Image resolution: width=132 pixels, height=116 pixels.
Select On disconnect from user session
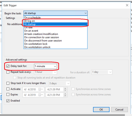point(56,41)
